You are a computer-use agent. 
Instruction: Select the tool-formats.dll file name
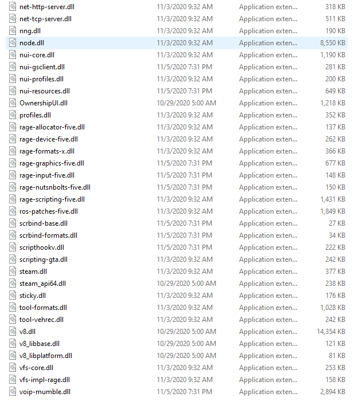point(43,308)
